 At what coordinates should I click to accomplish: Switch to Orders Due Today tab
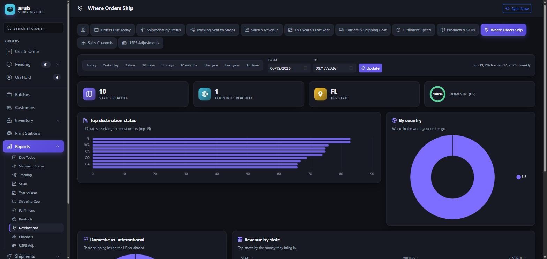(x=112, y=30)
